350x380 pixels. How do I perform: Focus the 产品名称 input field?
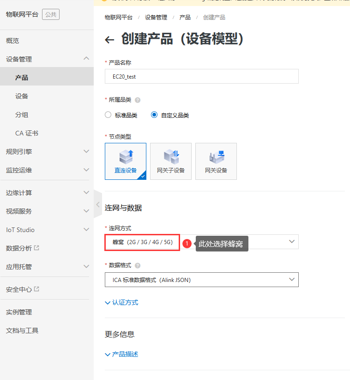202,76
